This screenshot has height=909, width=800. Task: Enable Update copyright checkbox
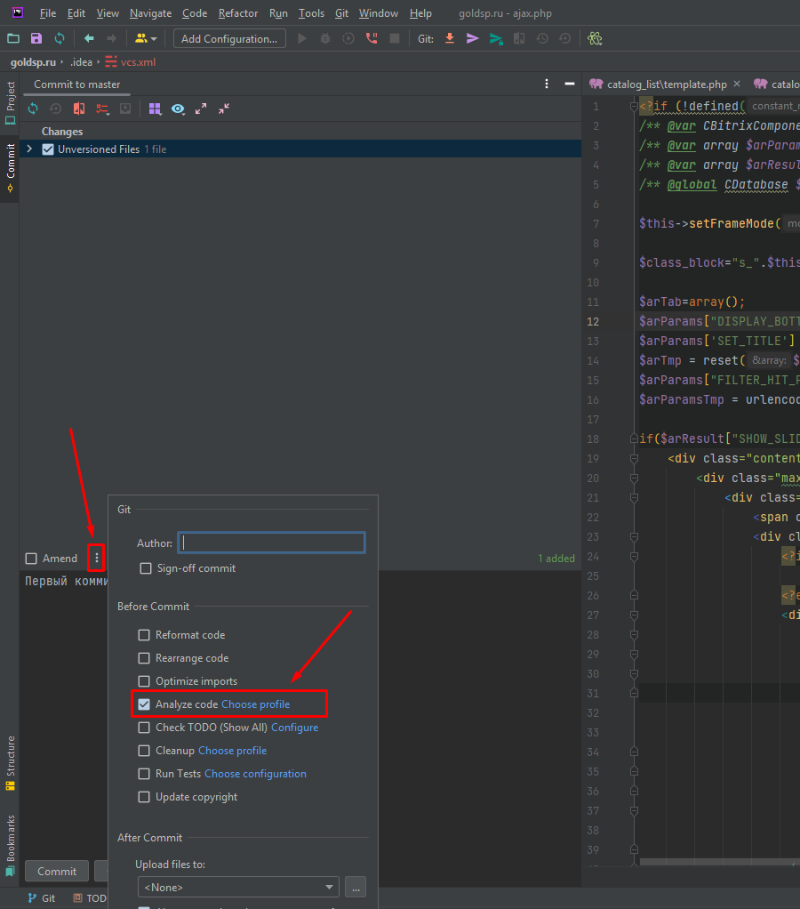144,797
